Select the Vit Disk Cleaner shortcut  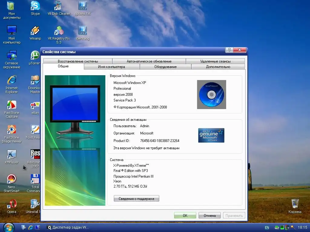59,8
